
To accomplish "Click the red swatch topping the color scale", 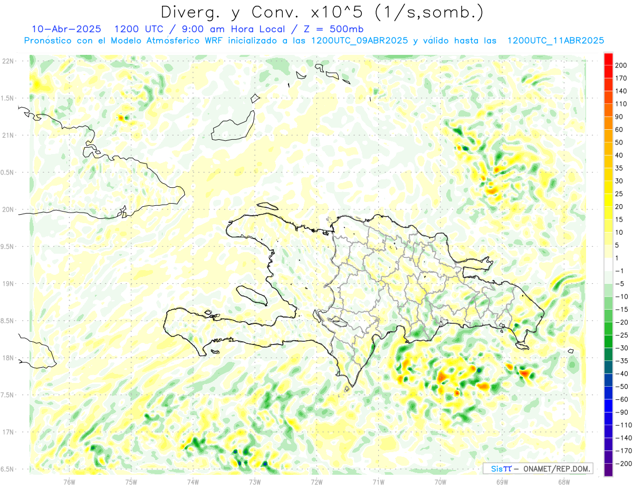I will 608,59.
